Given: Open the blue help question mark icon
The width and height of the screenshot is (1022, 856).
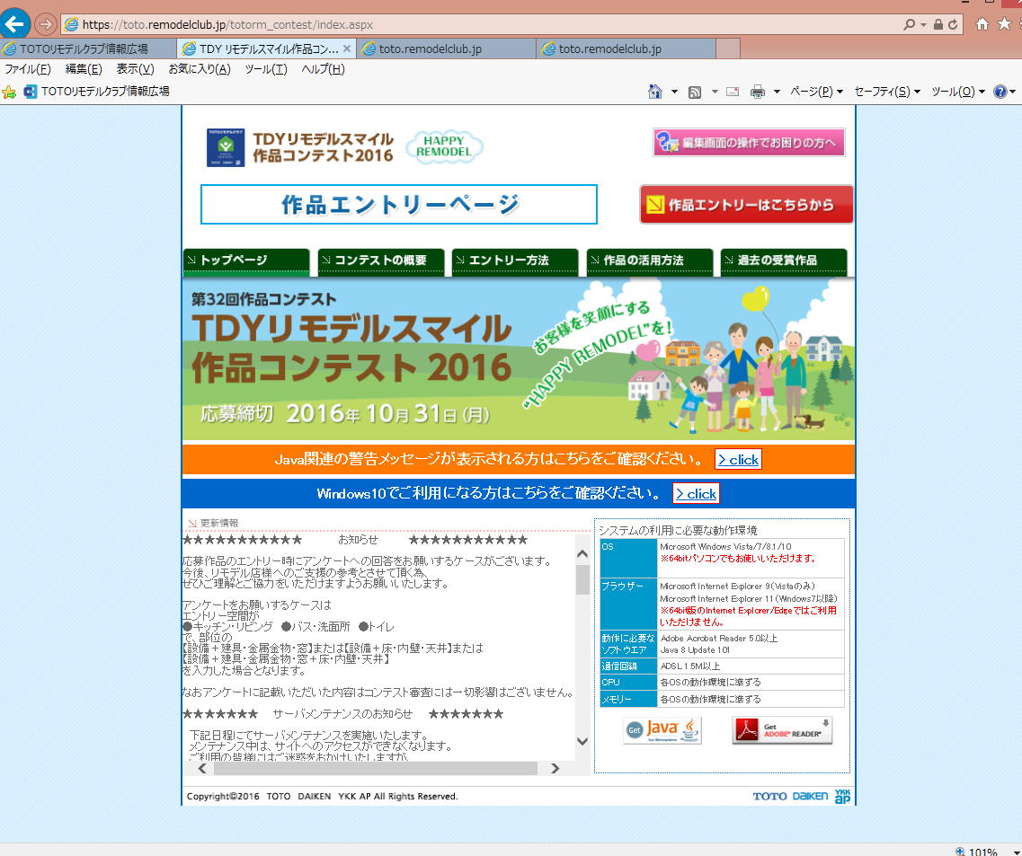Looking at the screenshot, I should click(x=1000, y=92).
